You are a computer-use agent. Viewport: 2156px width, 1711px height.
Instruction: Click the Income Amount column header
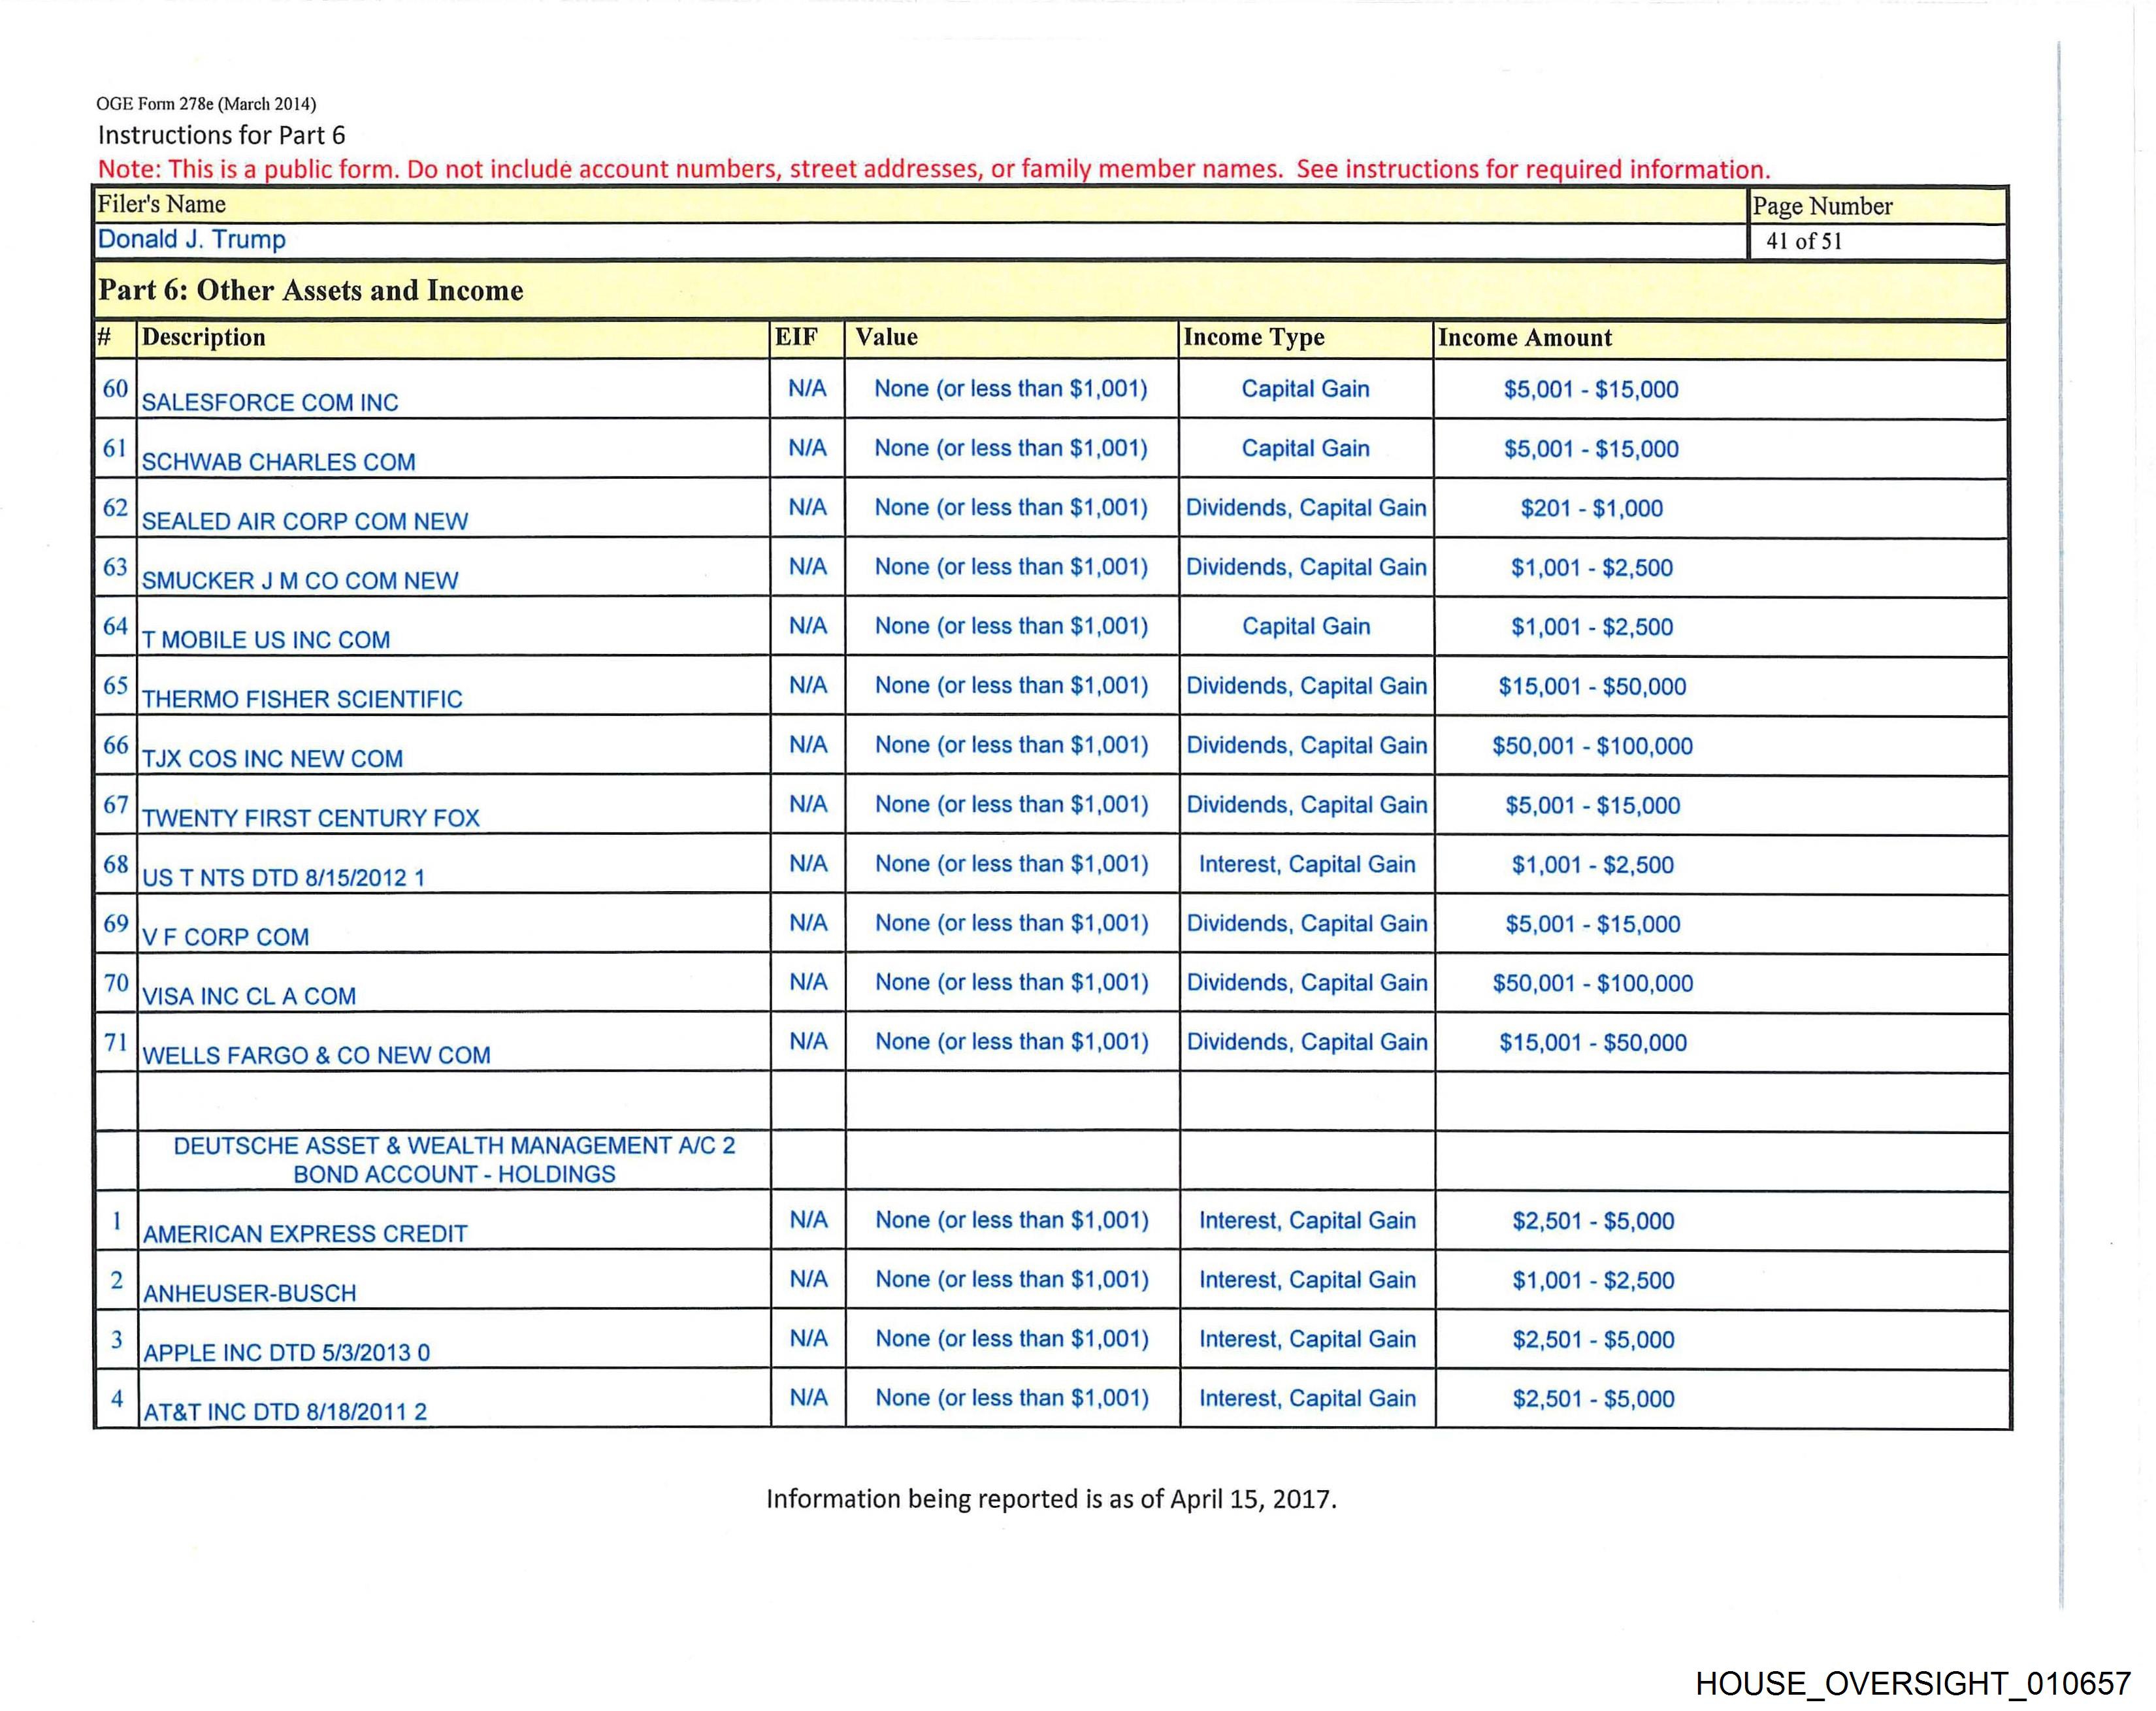click(1524, 338)
